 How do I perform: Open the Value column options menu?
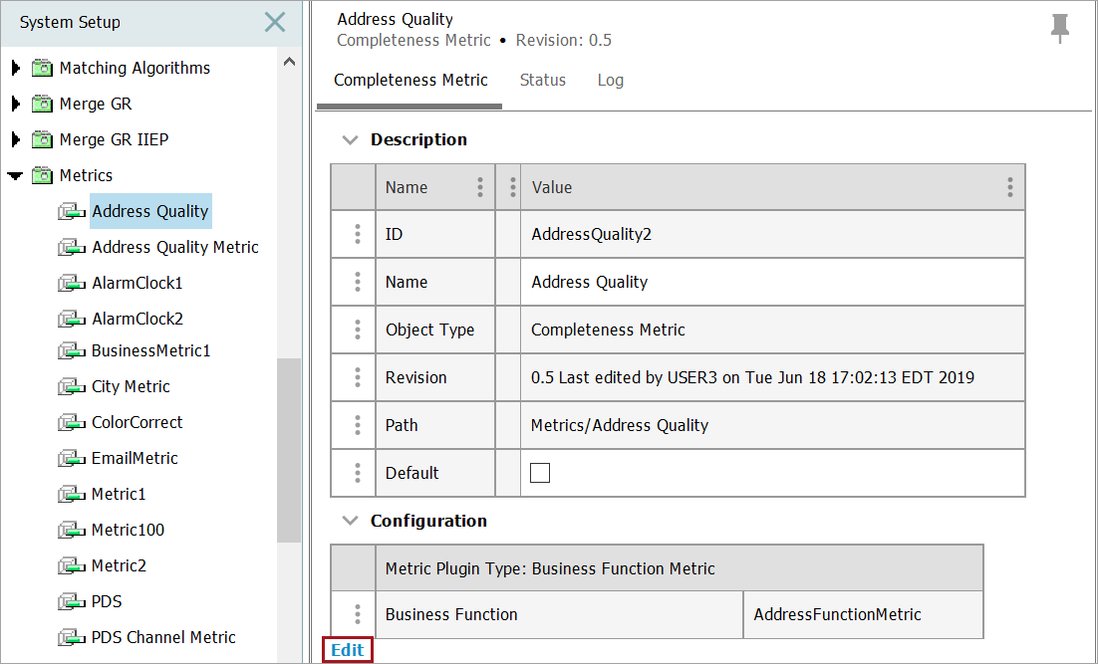(x=1009, y=187)
